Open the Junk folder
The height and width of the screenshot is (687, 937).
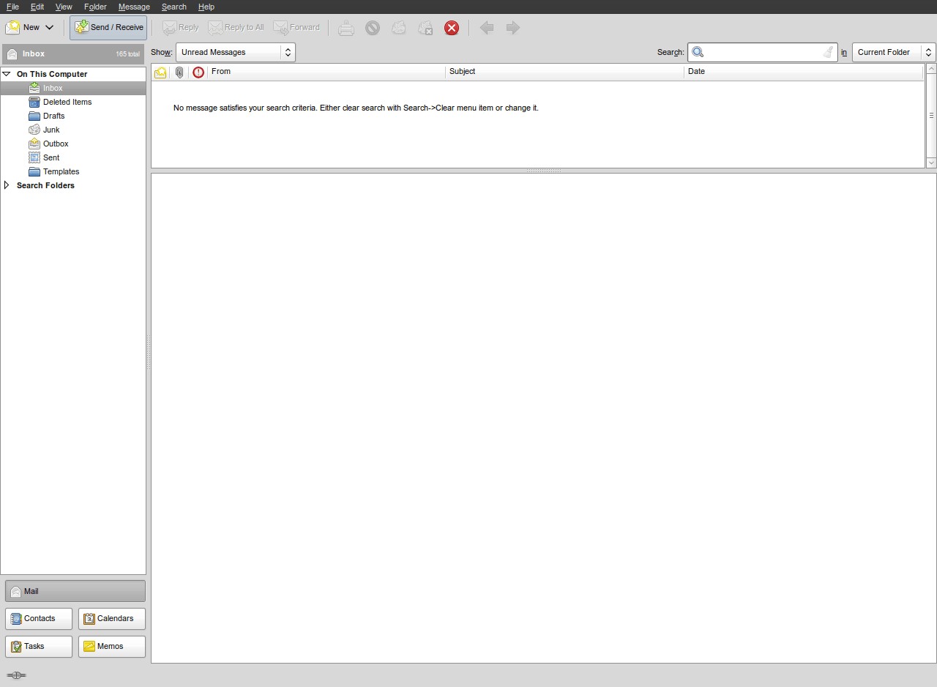51,130
